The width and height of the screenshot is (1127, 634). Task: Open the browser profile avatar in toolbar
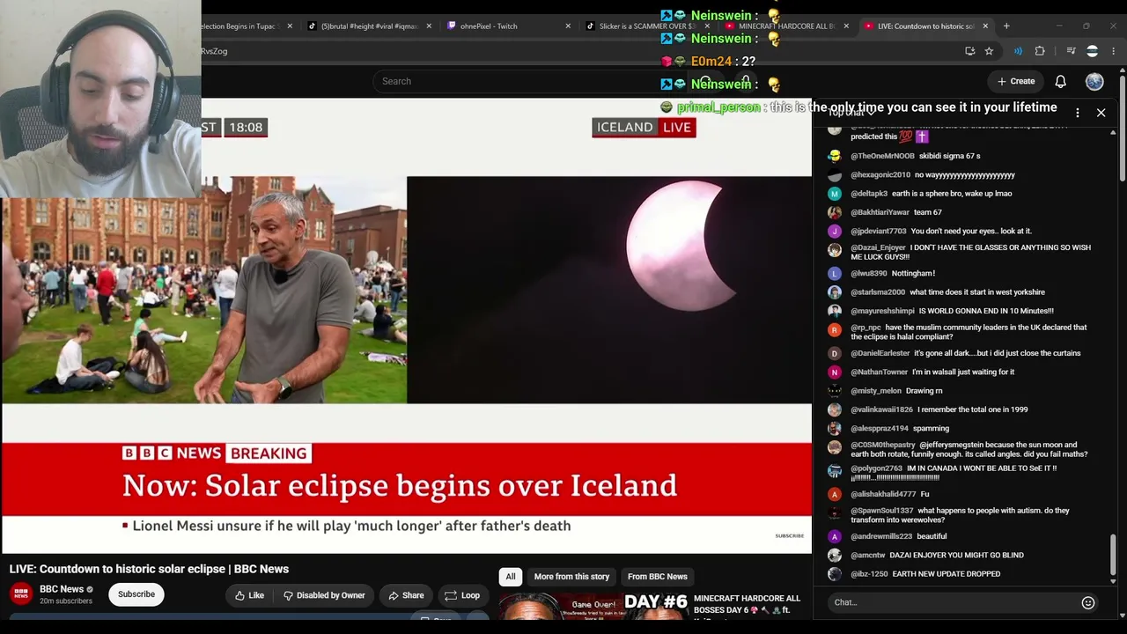[x=1093, y=51]
